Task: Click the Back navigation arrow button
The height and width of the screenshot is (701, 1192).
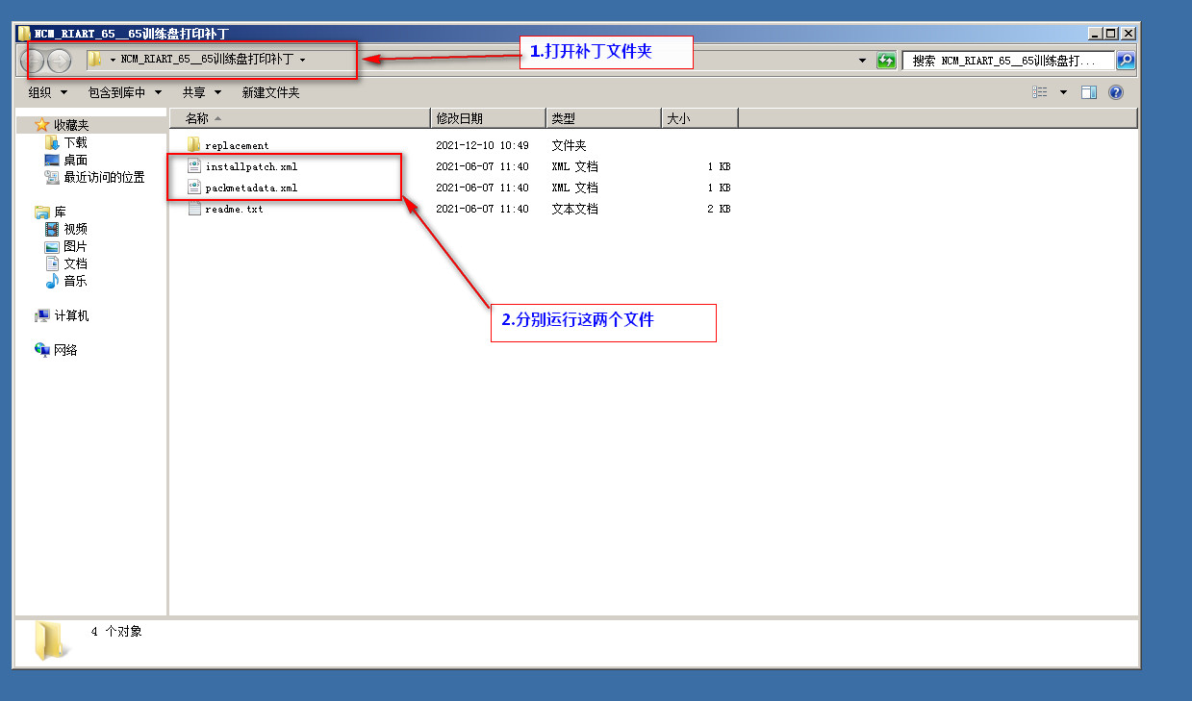Action: point(34,61)
